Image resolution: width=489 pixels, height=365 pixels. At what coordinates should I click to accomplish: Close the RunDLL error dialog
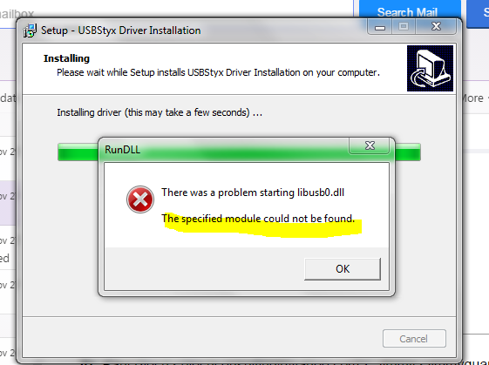(x=370, y=145)
